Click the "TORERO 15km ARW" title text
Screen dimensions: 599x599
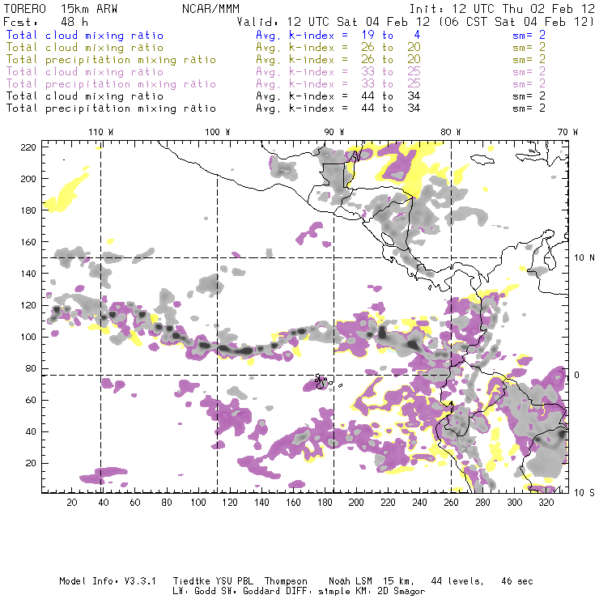click(x=61, y=9)
